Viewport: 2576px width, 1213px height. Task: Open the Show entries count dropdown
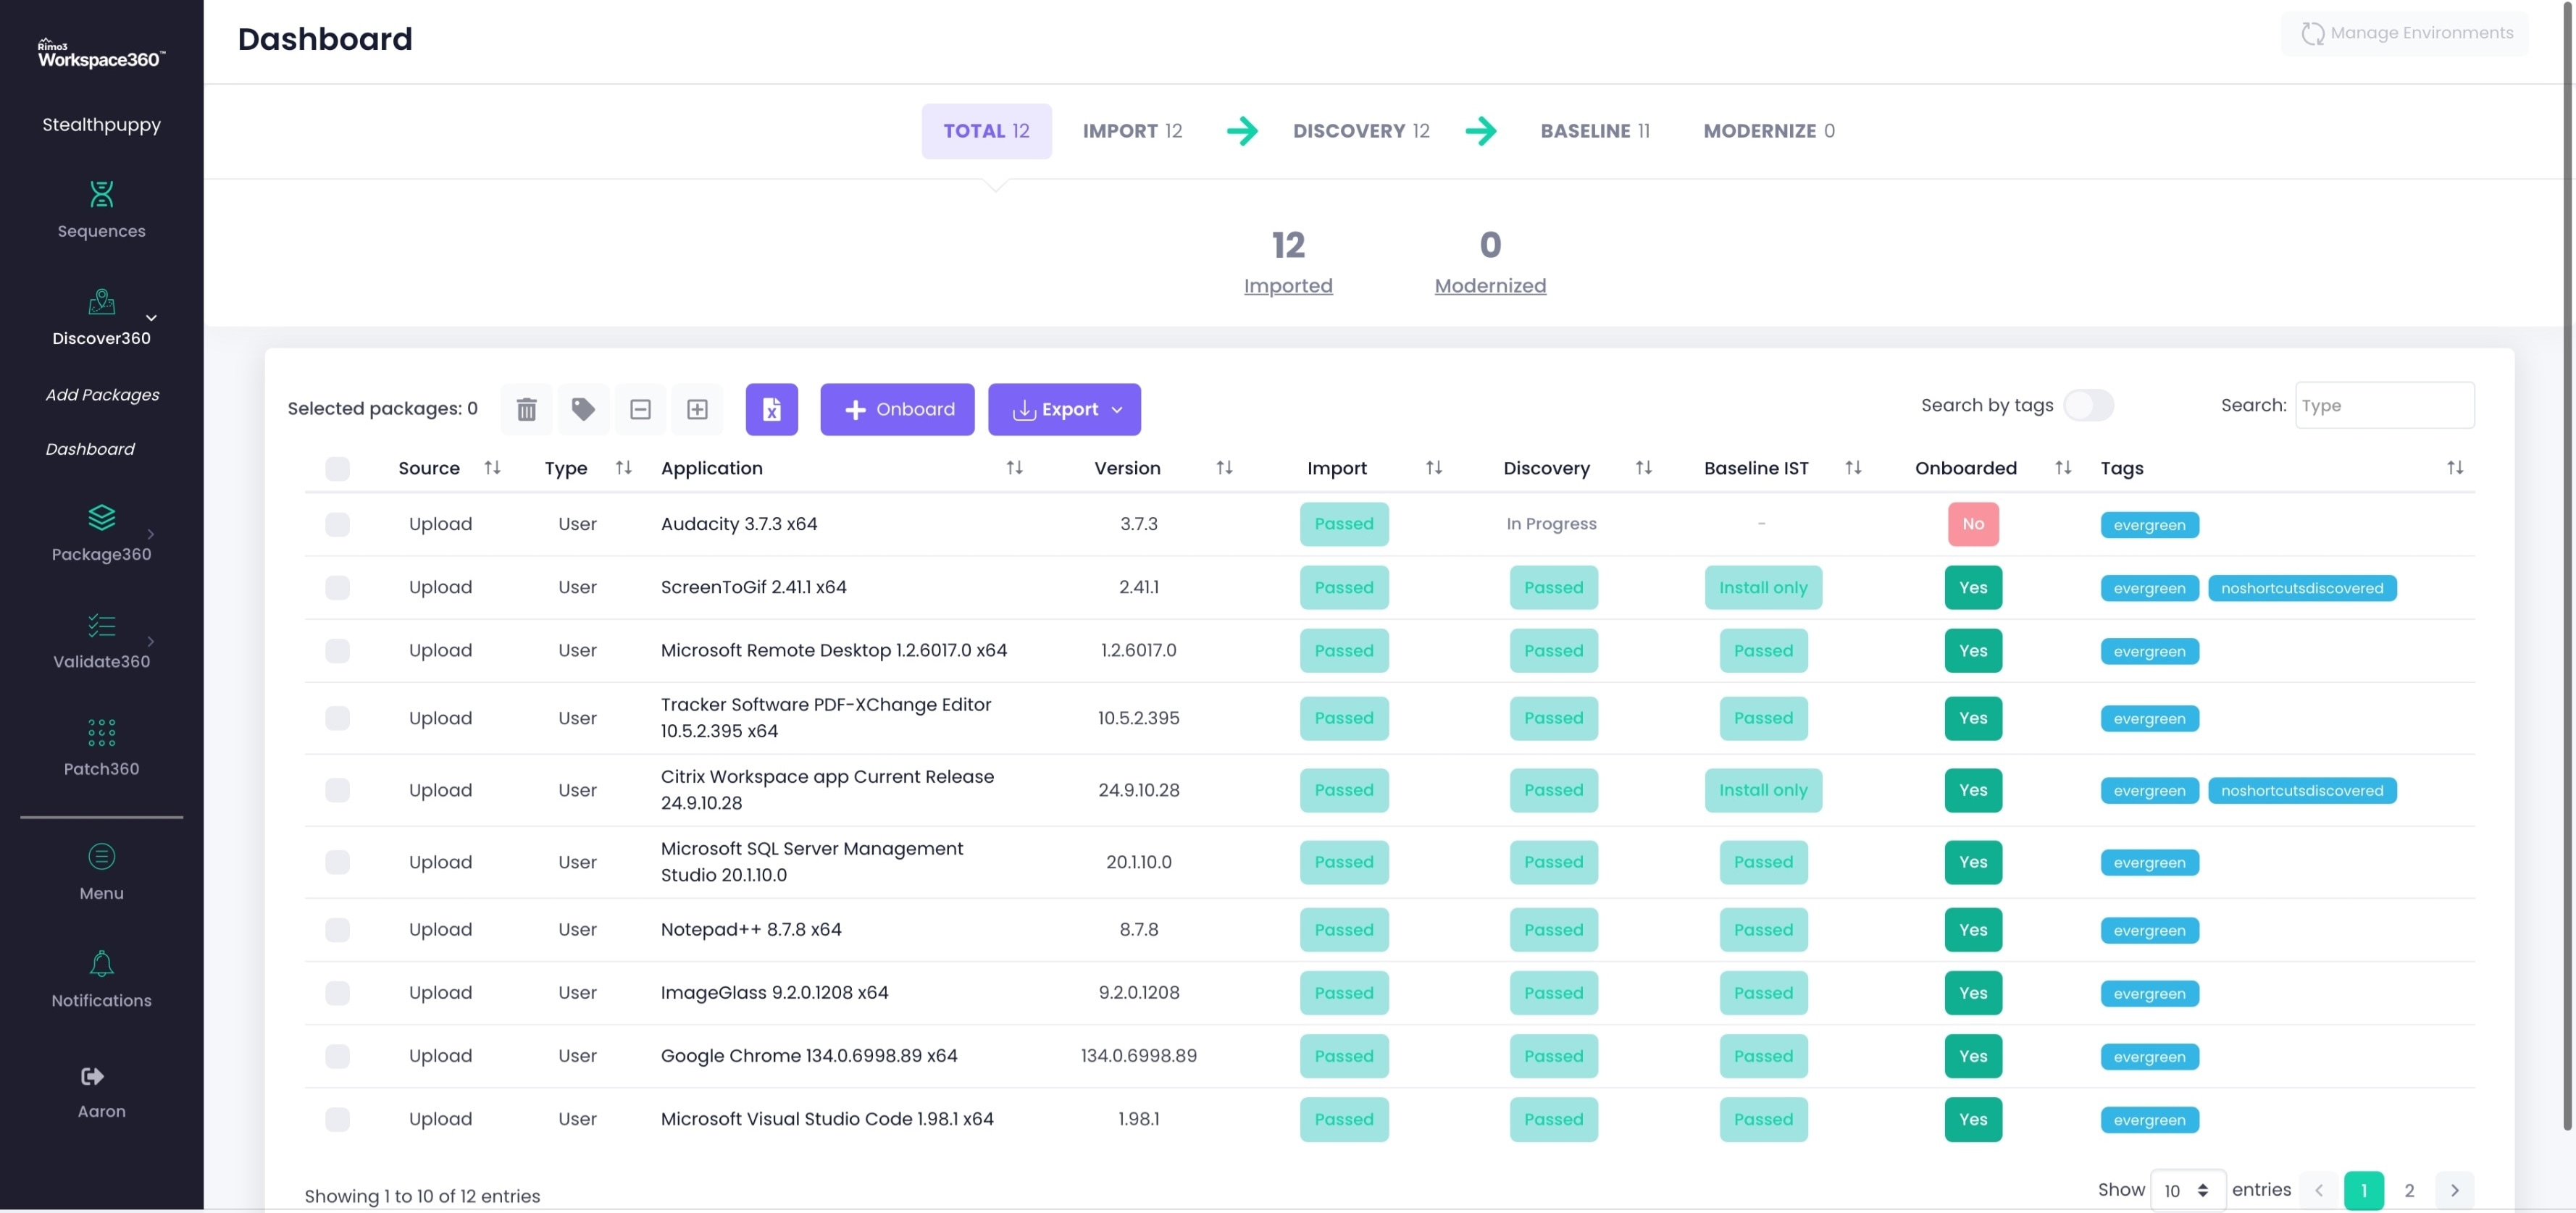tap(2187, 1190)
